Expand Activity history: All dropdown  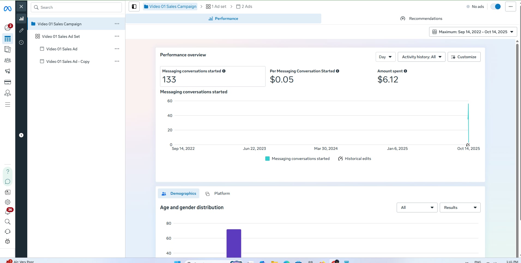coord(421,57)
